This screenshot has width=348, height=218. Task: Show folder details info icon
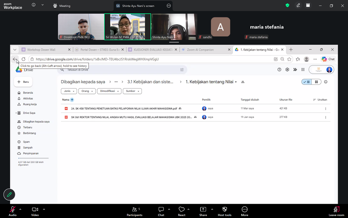coord(326,82)
